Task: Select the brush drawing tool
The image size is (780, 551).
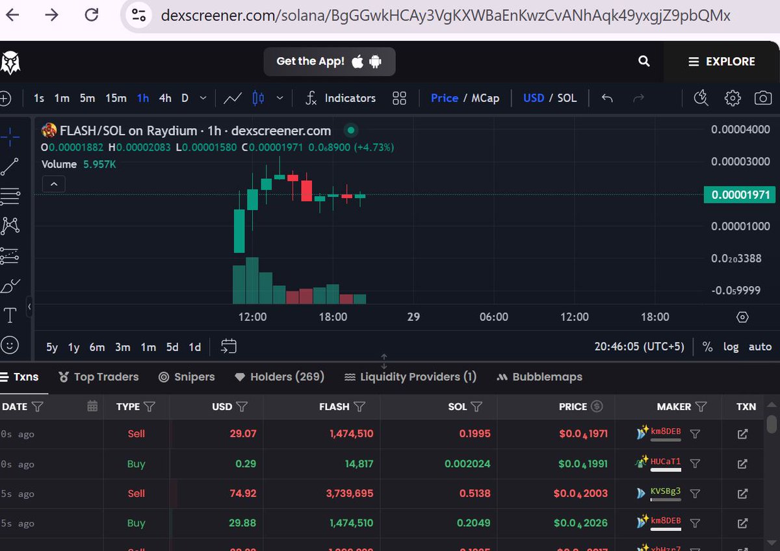Action: [10, 286]
